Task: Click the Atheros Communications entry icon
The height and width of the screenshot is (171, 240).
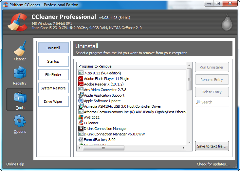Action: pos(81,112)
